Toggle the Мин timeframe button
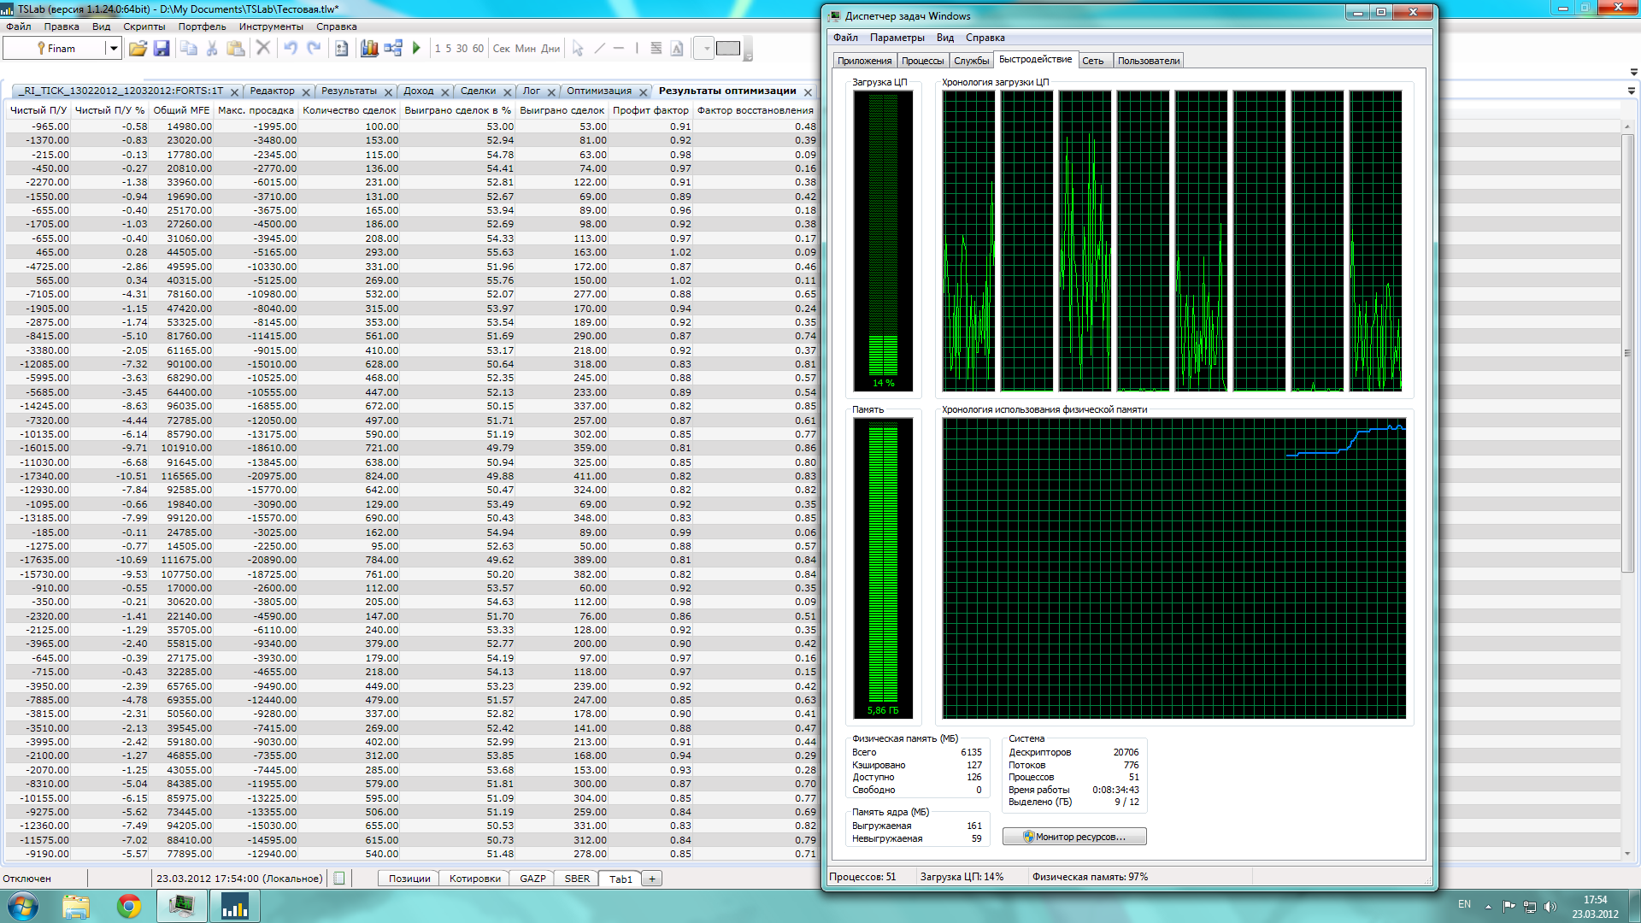 click(x=526, y=49)
